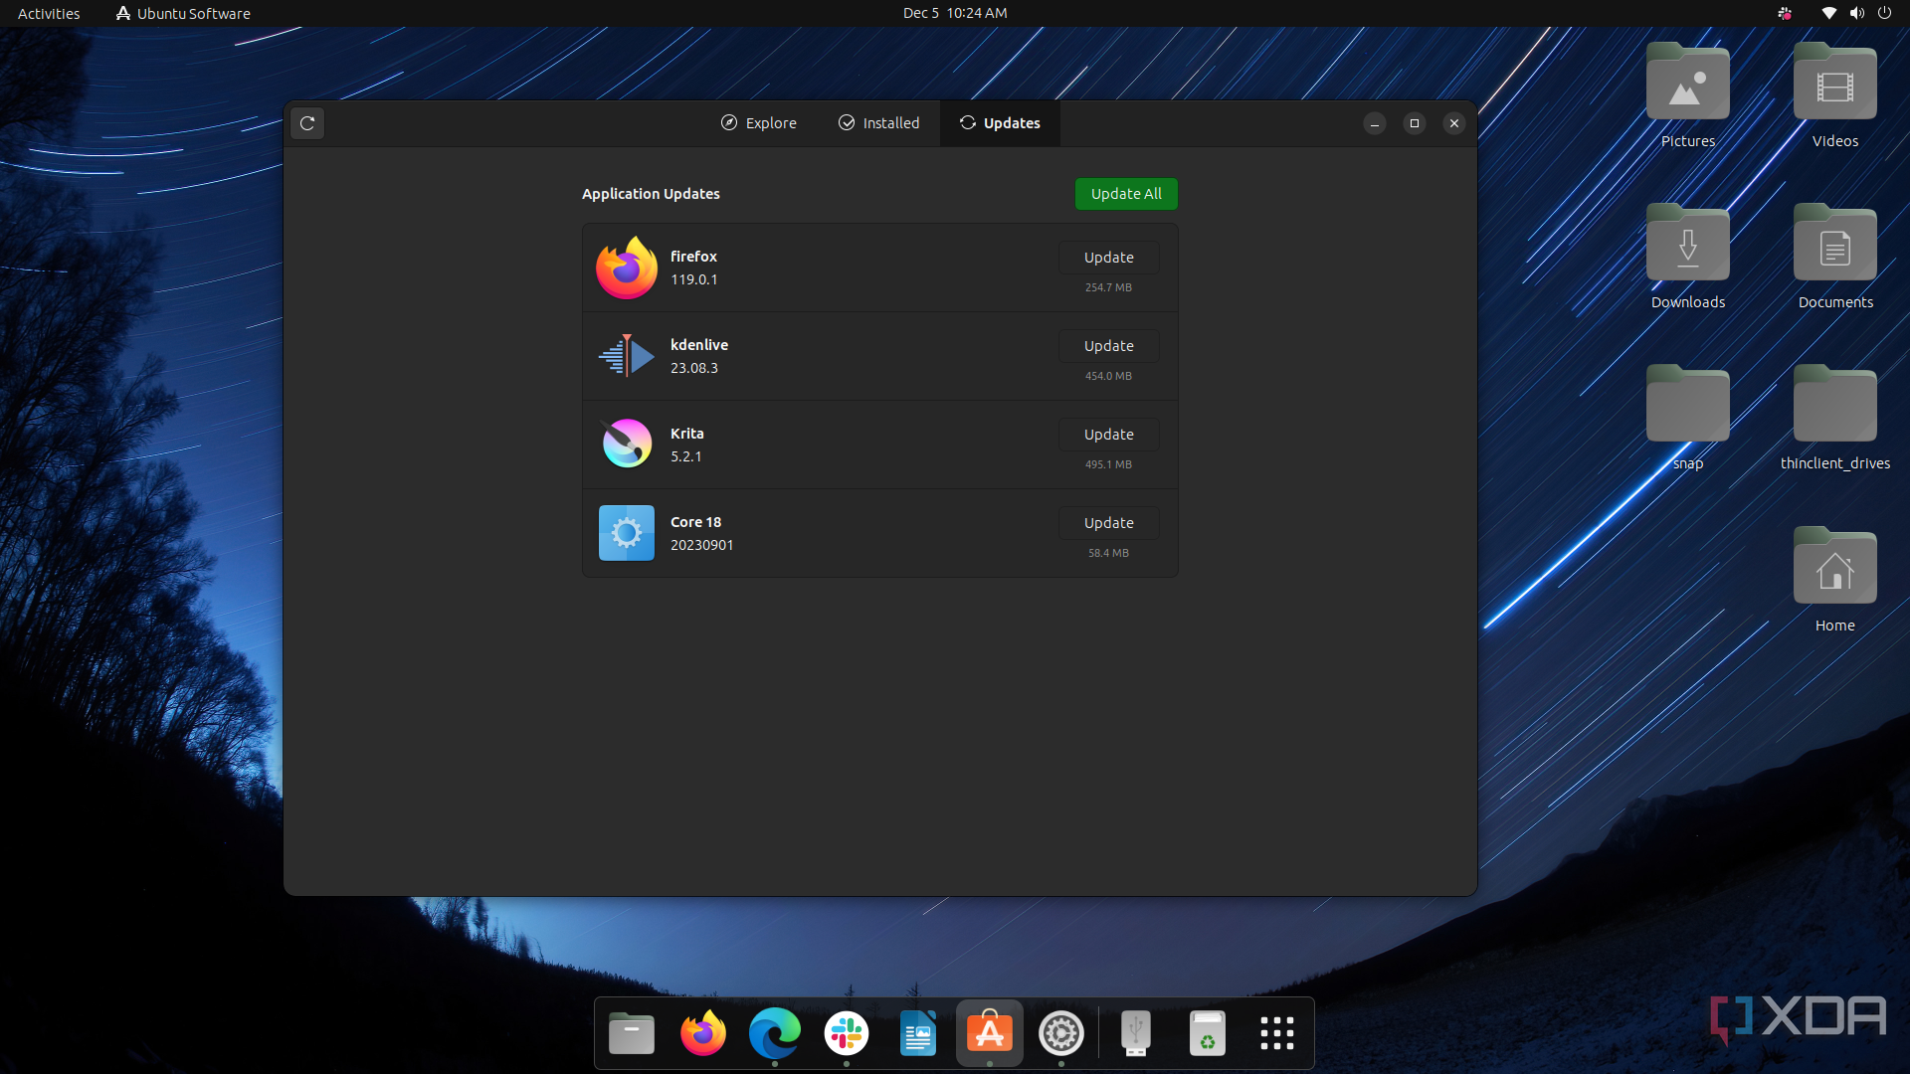This screenshot has height=1074, width=1910.
Task: Open the Recycle Bin icon in dock
Action: pyautogui.click(x=1205, y=1033)
